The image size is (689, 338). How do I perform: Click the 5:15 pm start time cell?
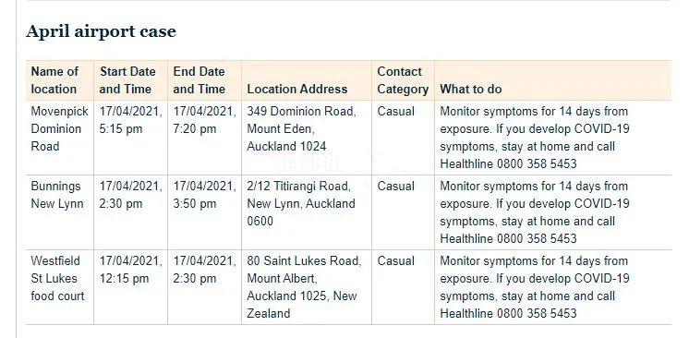click(130, 120)
